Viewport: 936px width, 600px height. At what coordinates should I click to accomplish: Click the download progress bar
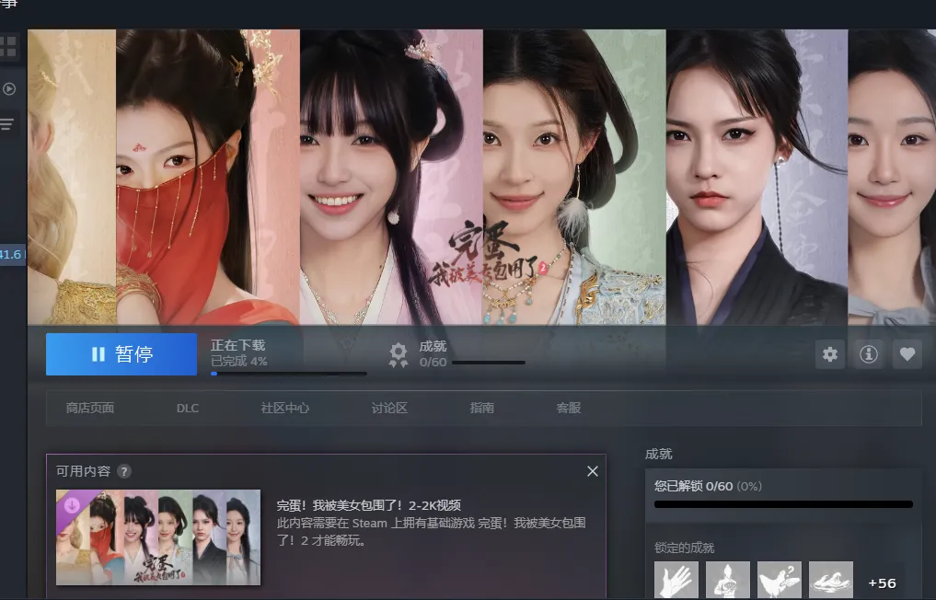click(x=288, y=374)
